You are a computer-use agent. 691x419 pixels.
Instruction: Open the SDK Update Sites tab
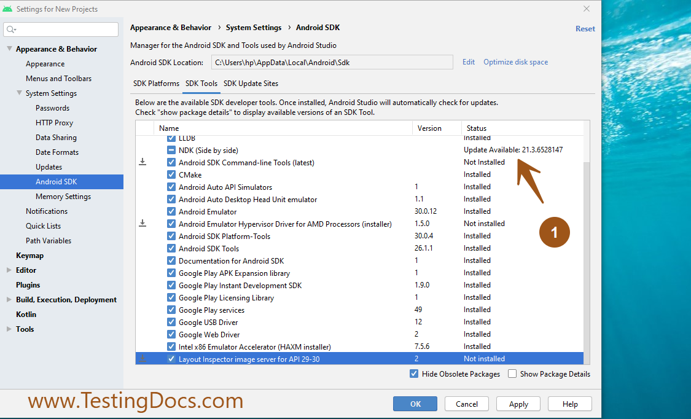(x=251, y=84)
